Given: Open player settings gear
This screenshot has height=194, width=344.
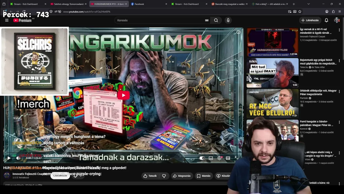Looking at the screenshot, I should [x=220, y=158].
